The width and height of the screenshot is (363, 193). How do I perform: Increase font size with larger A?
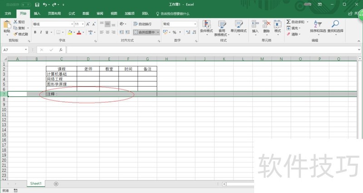point(88,24)
